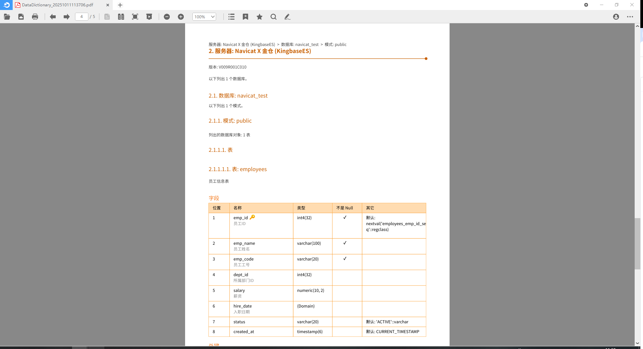The width and height of the screenshot is (643, 349).
Task: Switch to two-page view icon
Action: [x=121, y=17]
